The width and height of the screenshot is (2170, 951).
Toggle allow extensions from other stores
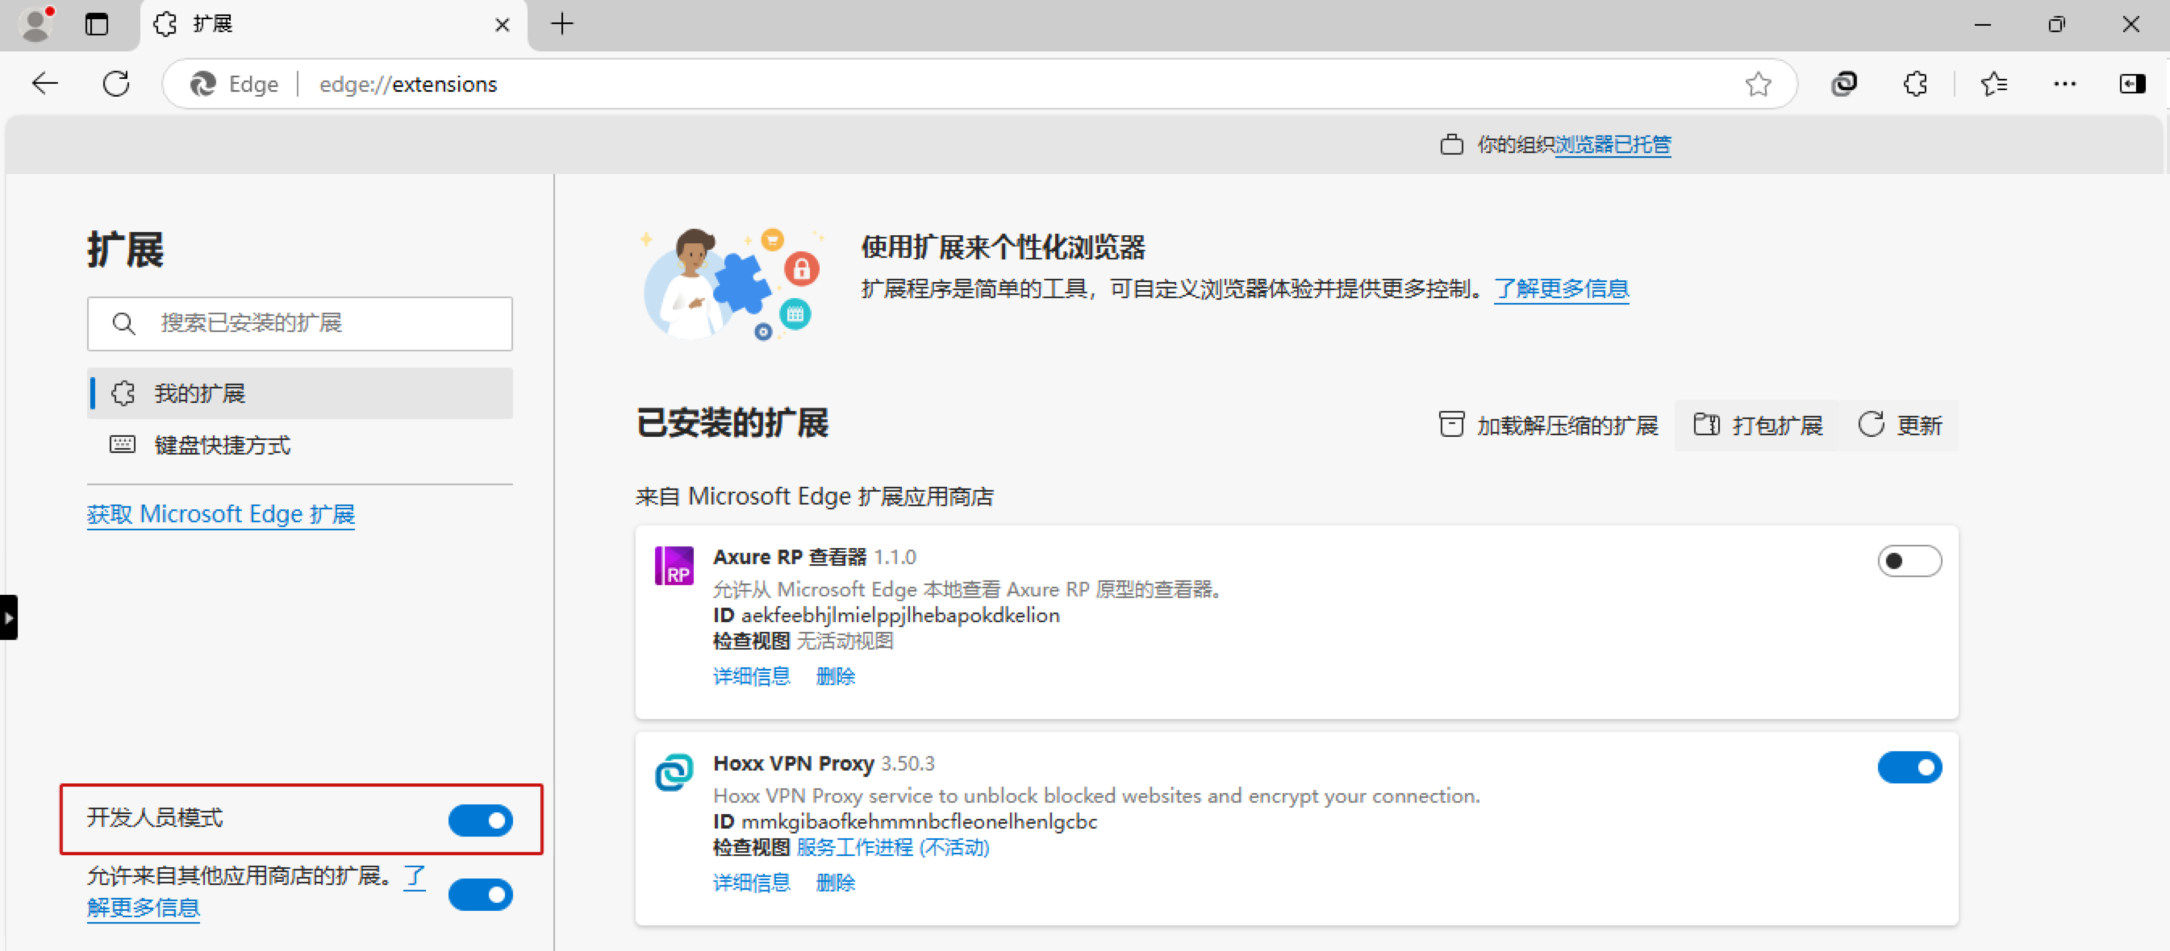pos(480,894)
